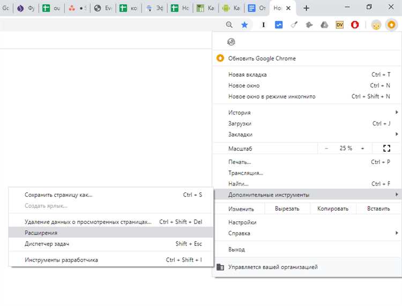Expand the Закладки submenu
This screenshot has width=402, height=306.
point(307,135)
